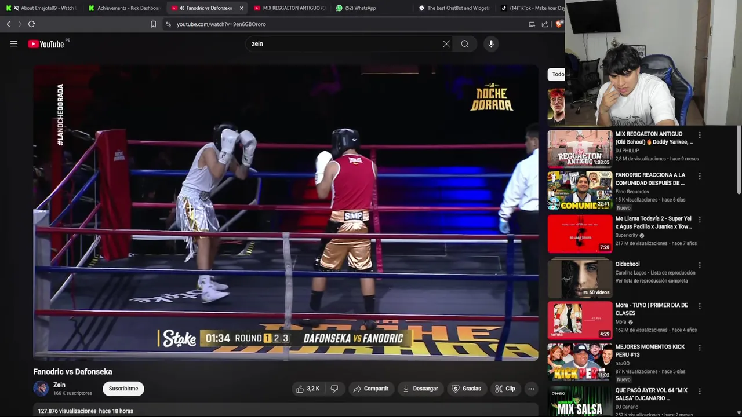This screenshot has height=417, width=742.
Task: Switch to the About Emejota09 Kick tab
Action: (x=41, y=8)
